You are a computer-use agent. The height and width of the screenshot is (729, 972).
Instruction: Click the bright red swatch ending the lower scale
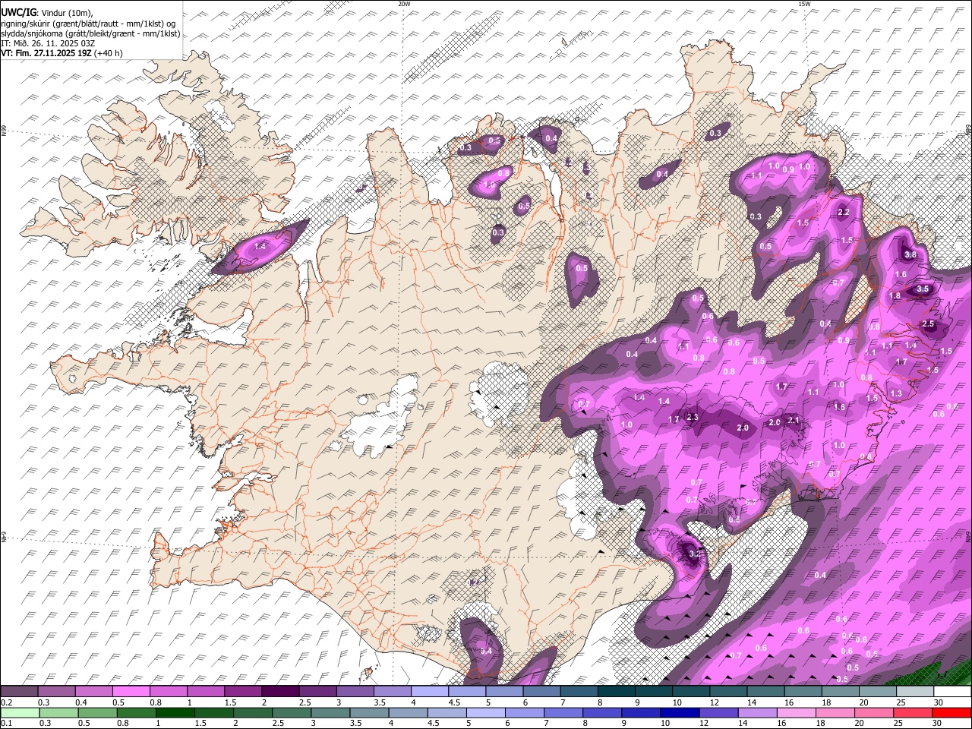point(951,712)
